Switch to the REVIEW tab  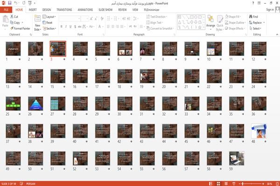tap(122, 10)
